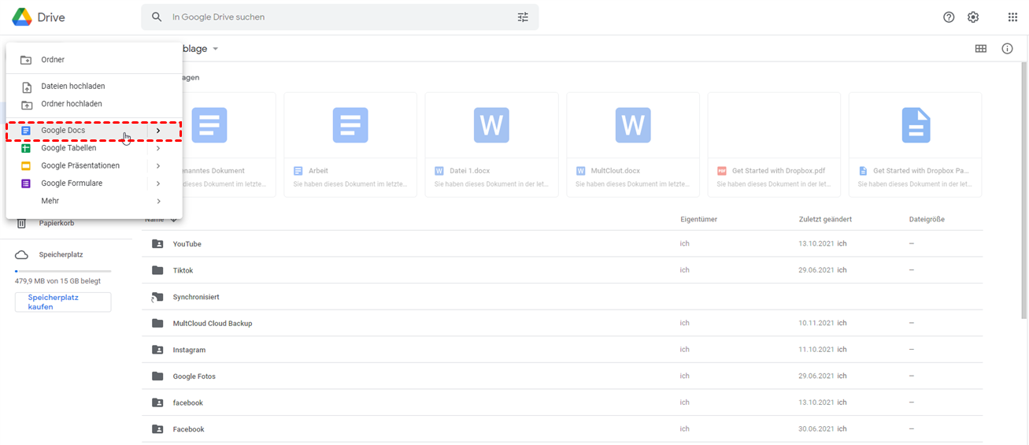Image resolution: width=1029 pixels, height=445 pixels.
Task: Select the Synchronisiert row name
Action: coord(196,297)
